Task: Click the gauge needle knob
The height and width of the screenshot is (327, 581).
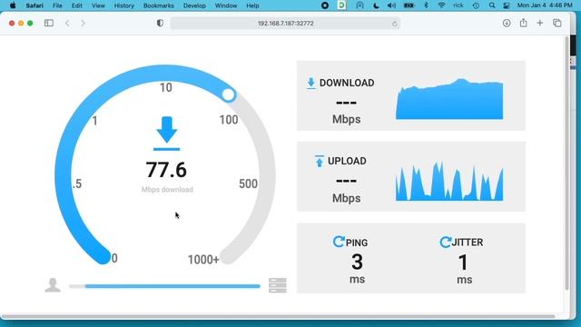Action: coord(228,94)
